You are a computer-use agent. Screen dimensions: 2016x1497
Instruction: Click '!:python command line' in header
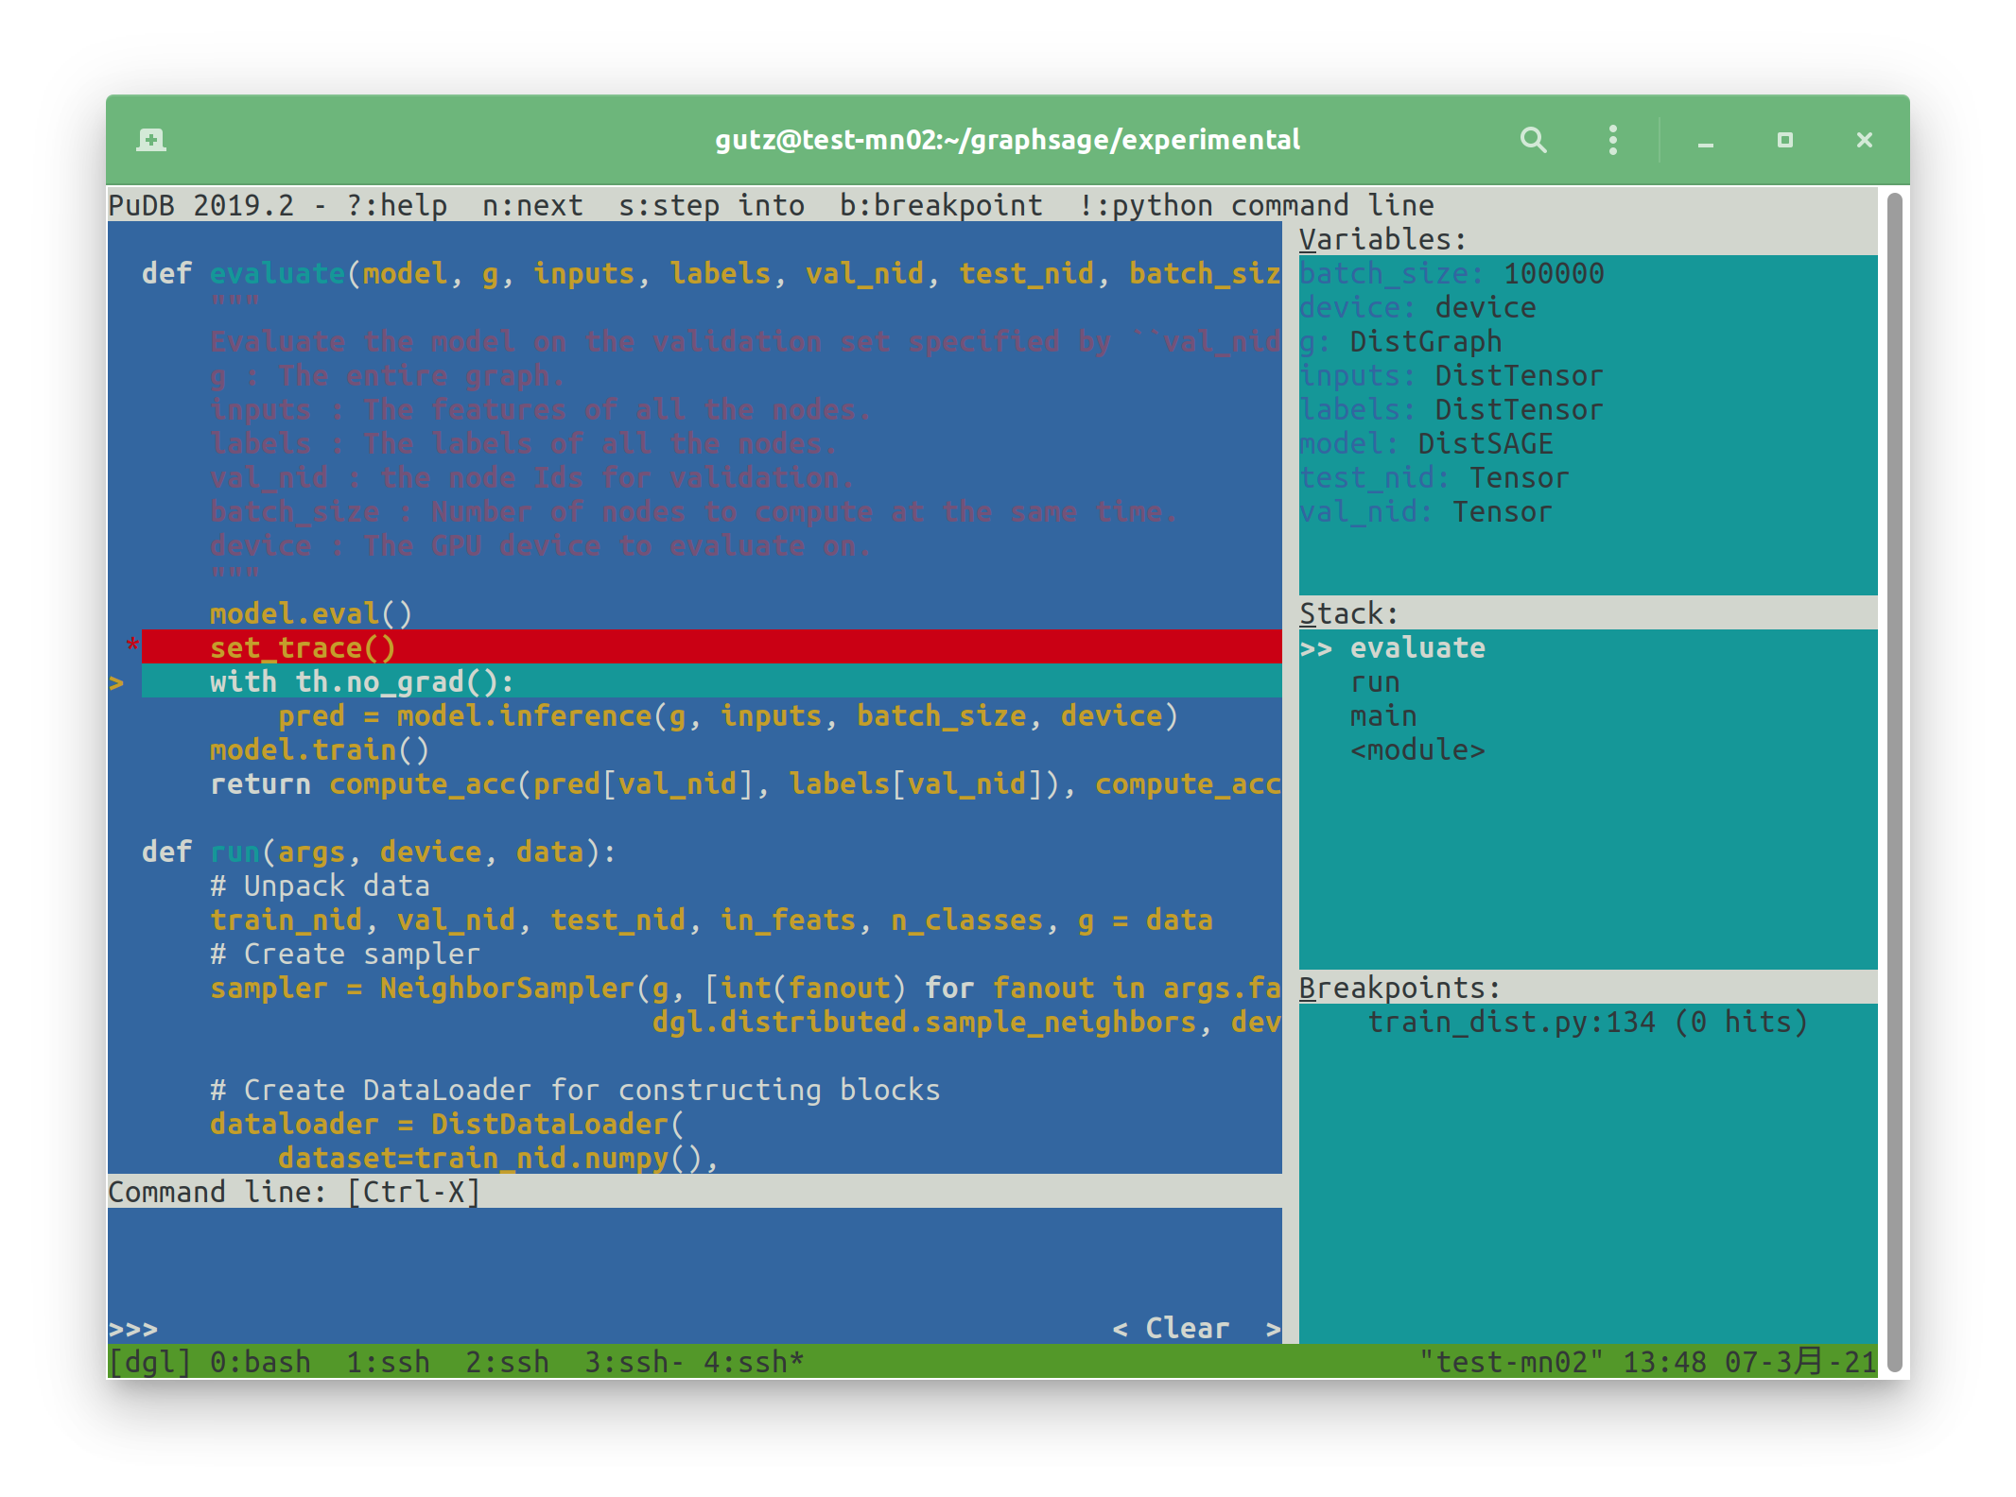pos(1256,205)
